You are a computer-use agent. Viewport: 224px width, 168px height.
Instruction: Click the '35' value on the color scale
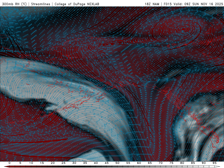[85, 163]
